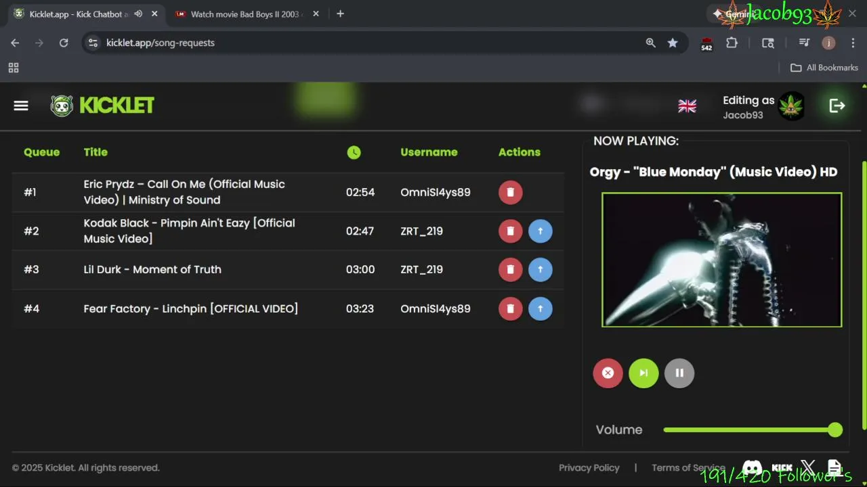The height and width of the screenshot is (487, 867).
Task: Open a new browser tab
Action: pos(340,14)
